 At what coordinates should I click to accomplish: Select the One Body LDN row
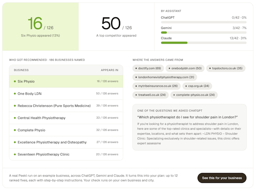coord(66,94)
